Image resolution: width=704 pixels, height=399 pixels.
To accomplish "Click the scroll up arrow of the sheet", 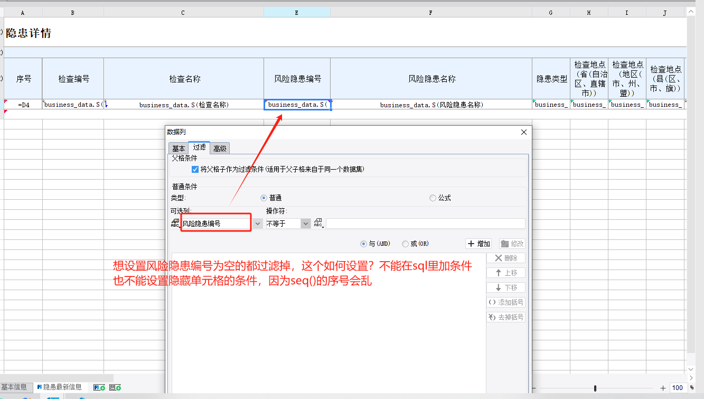I will [x=691, y=11].
